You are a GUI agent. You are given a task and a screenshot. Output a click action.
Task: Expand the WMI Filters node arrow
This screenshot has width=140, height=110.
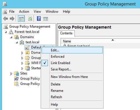pyautogui.click(x=22, y=63)
